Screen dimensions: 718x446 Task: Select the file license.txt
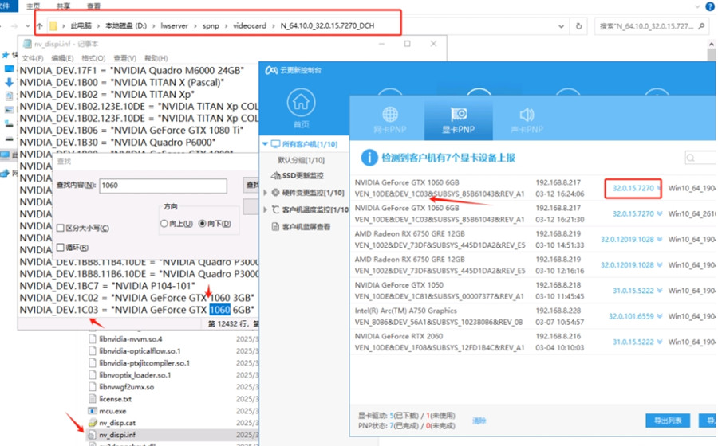point(116,399)
